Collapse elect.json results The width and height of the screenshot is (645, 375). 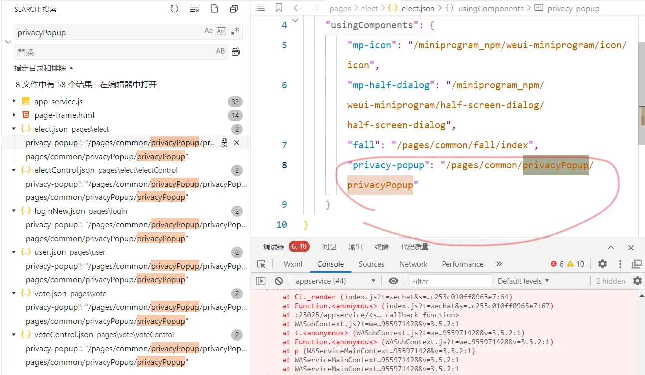tap(14, 129)
